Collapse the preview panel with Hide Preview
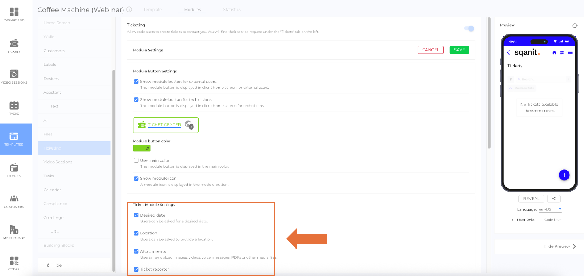This screenshot has width=584, height=278. (x=560, y=246)
